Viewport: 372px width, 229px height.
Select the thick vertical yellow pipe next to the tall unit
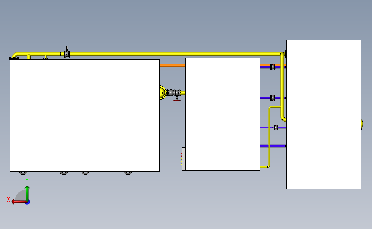click(x=282, y=87)
